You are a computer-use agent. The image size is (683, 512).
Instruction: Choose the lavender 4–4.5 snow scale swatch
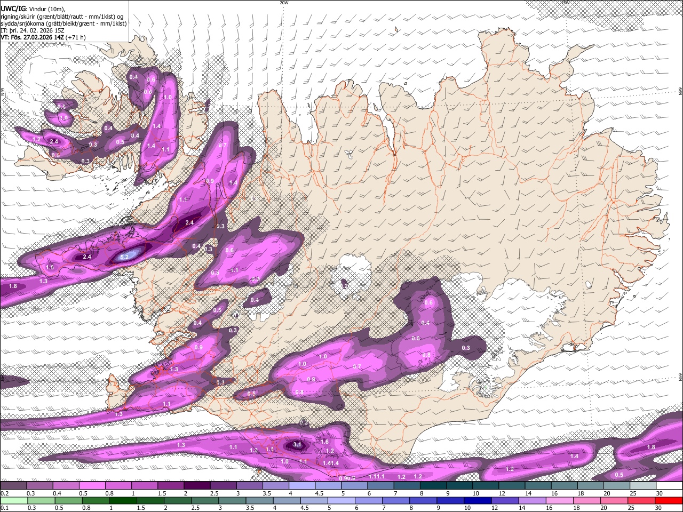point(301,485)
